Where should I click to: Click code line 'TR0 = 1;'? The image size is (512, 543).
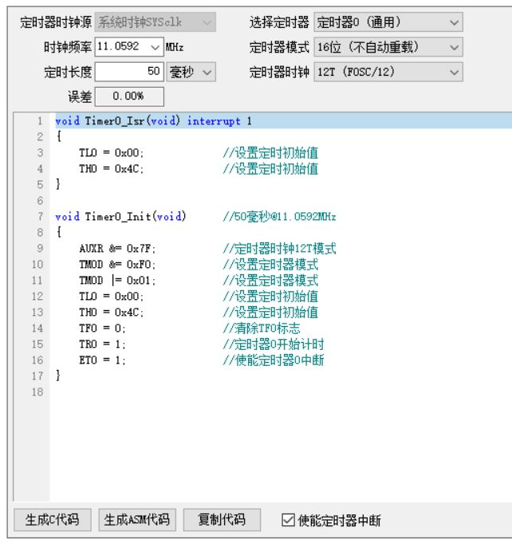coord(102,344)
